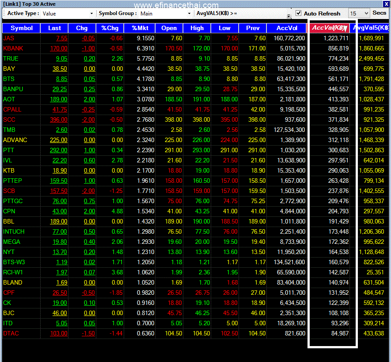Screen dimensions: 391x362
Task: Click TRUE AvgVal5 cell 2,499,455
Action: (371, 59)
